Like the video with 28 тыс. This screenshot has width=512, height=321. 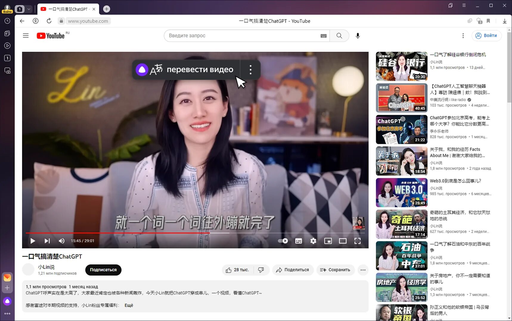(238, 270)
